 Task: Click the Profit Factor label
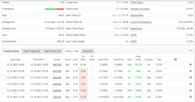tap(137, 3)
